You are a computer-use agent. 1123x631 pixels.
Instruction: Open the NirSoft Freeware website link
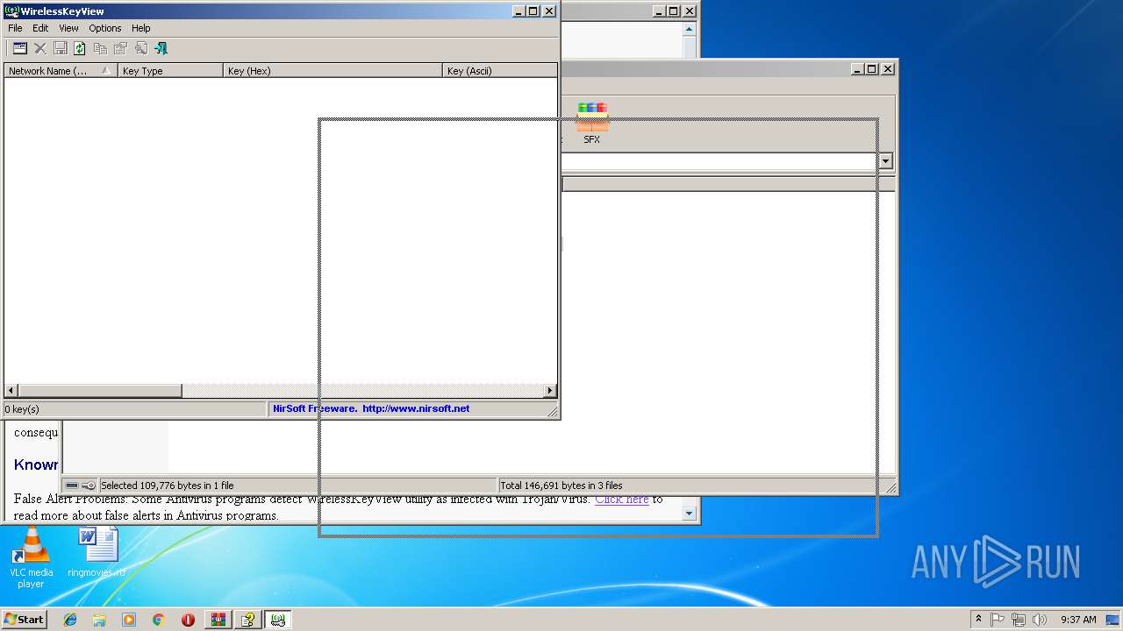371,408
